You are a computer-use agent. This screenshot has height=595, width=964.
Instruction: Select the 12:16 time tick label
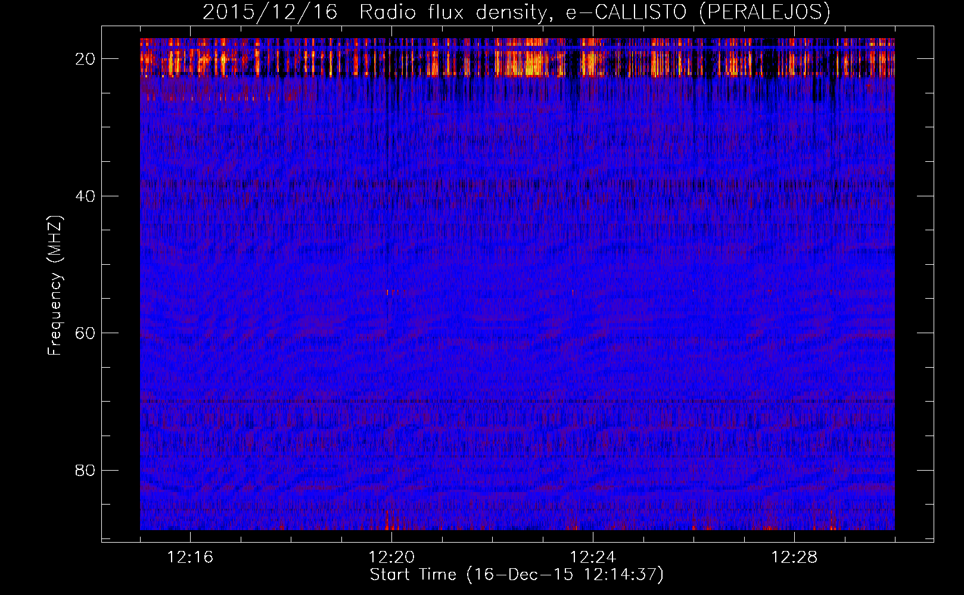(x=190, y=558)
